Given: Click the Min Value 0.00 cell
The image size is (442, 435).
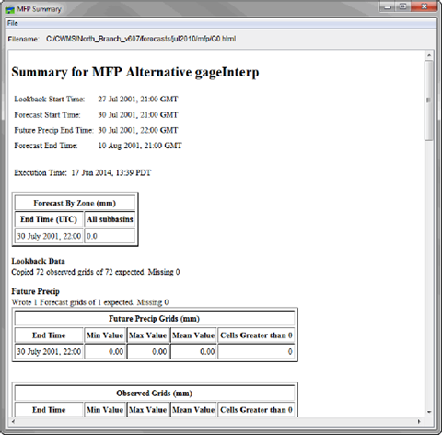Looking at the screenshot, I should (x=105, y=351).
